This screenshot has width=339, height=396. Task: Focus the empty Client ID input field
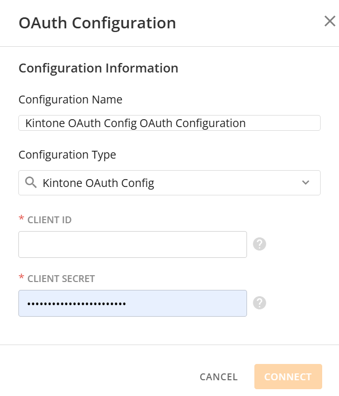[132, 245]
